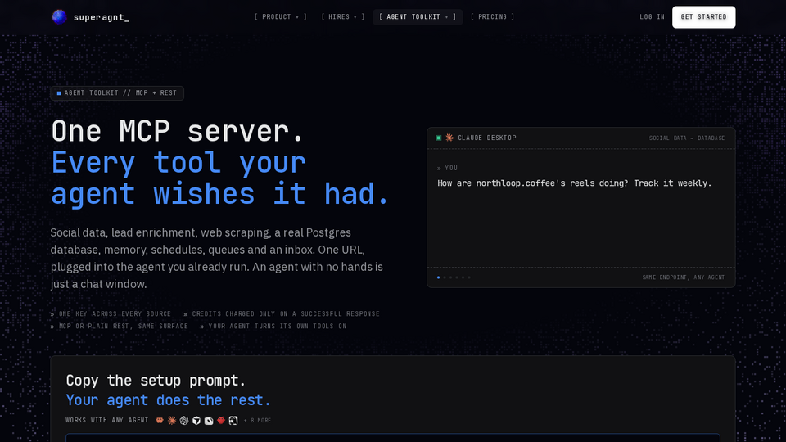
Task: Open the AGENT TOOLKIT dropdown menu
Action: (418, 17)
